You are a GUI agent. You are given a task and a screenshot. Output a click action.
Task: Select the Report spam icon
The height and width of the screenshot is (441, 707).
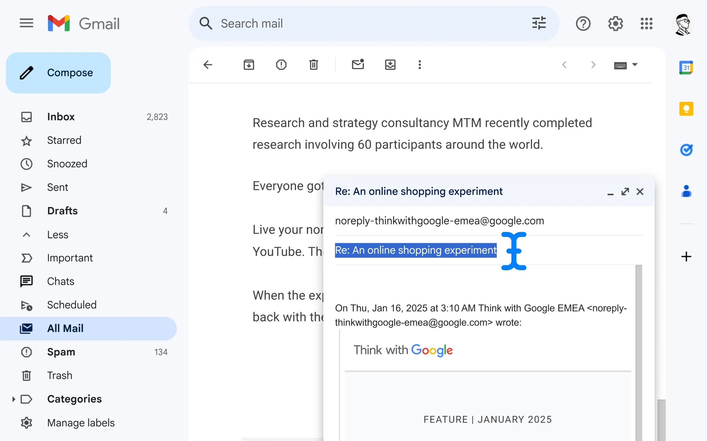coord(281,64)
